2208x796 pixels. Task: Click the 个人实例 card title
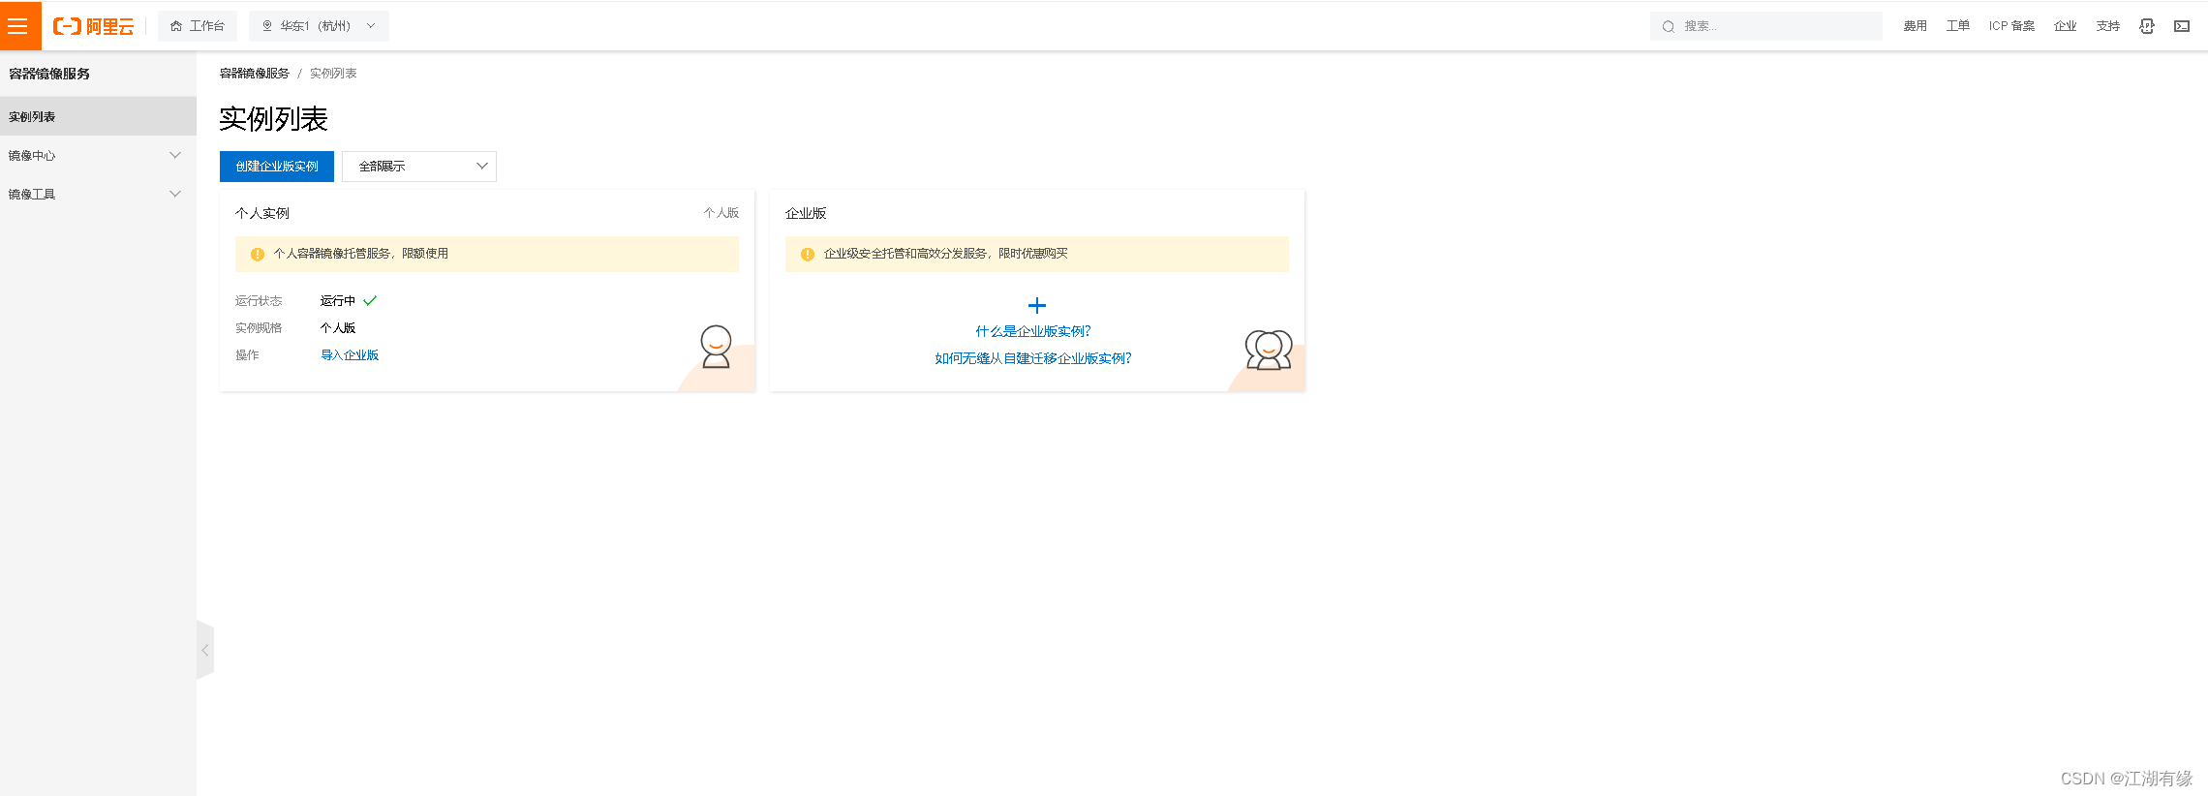click(x=262, y=213)
